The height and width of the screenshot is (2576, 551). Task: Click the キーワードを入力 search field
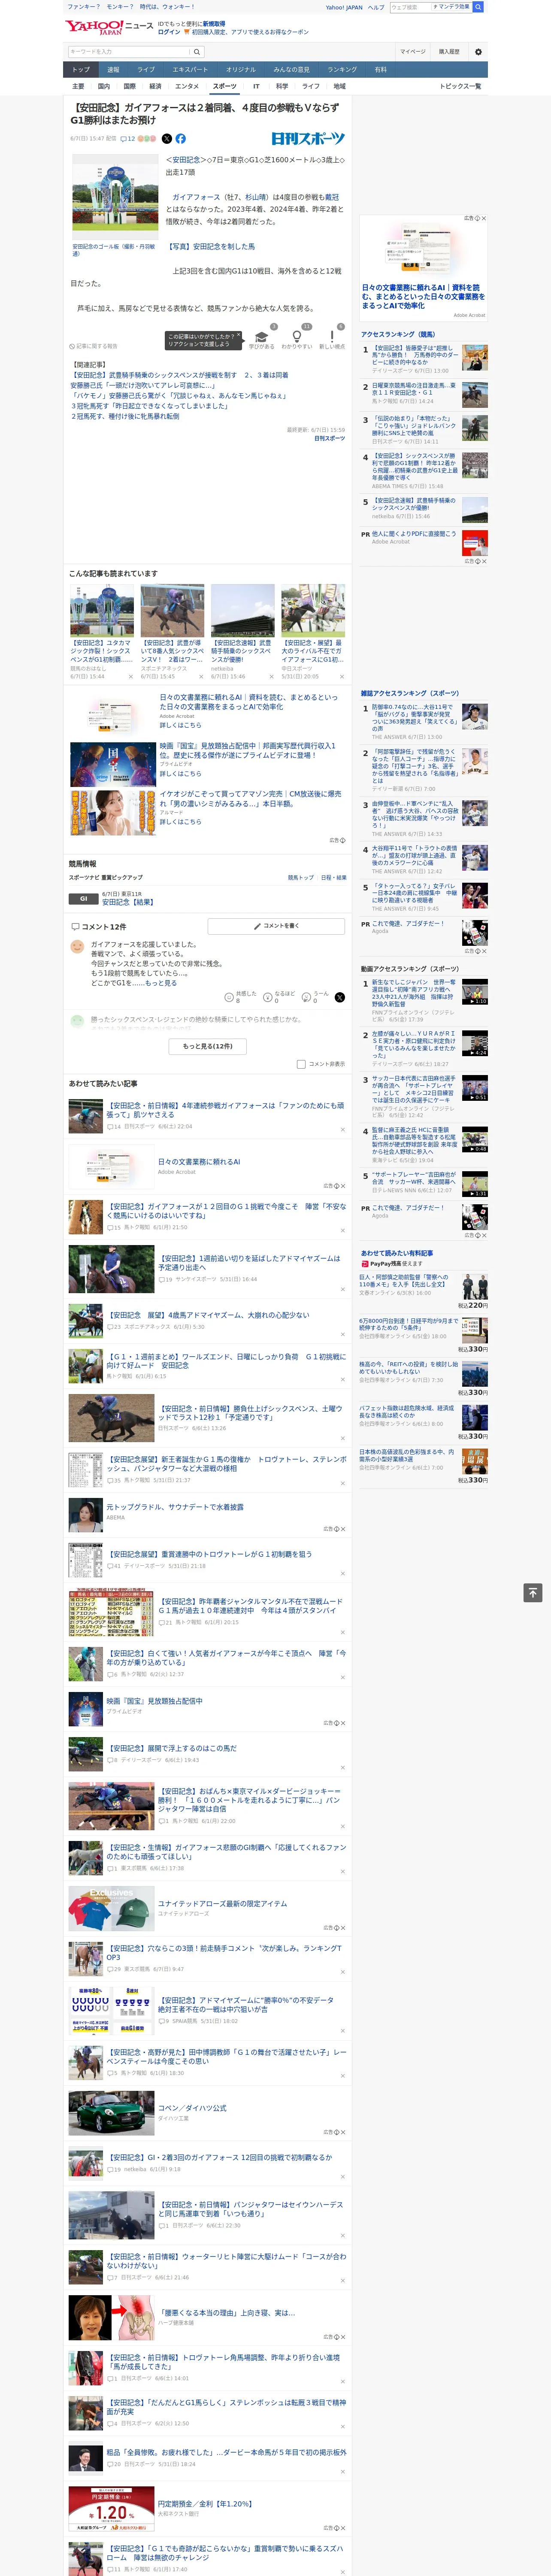point(129,52)
